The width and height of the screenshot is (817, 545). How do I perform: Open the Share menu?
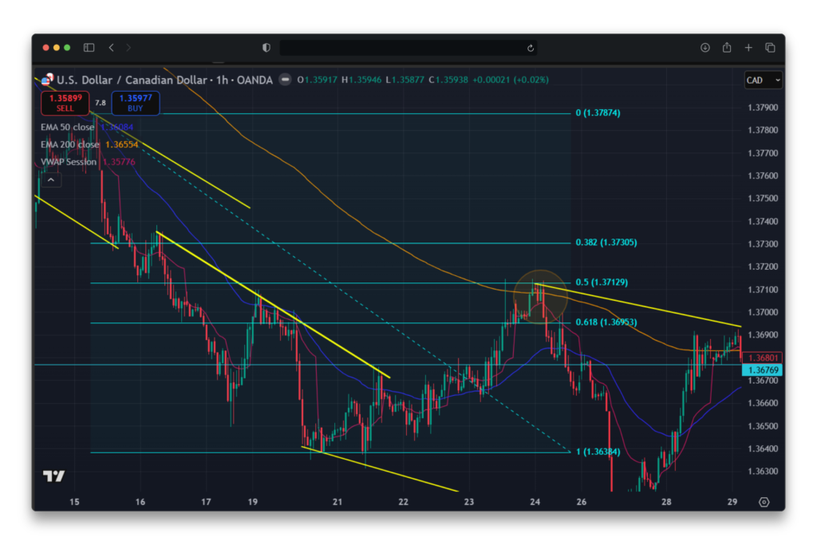(727, 47)
